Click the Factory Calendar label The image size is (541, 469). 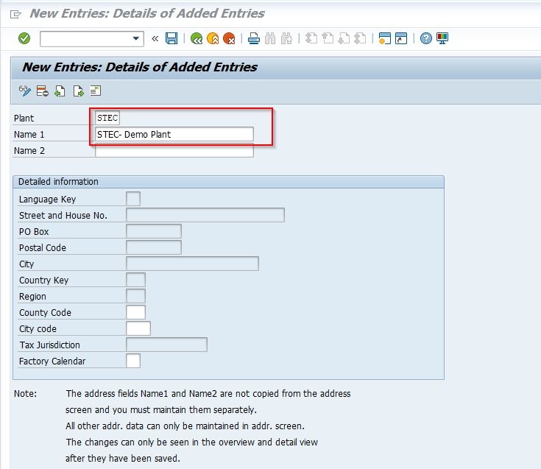pyautogui.click(x=52, y=362)
